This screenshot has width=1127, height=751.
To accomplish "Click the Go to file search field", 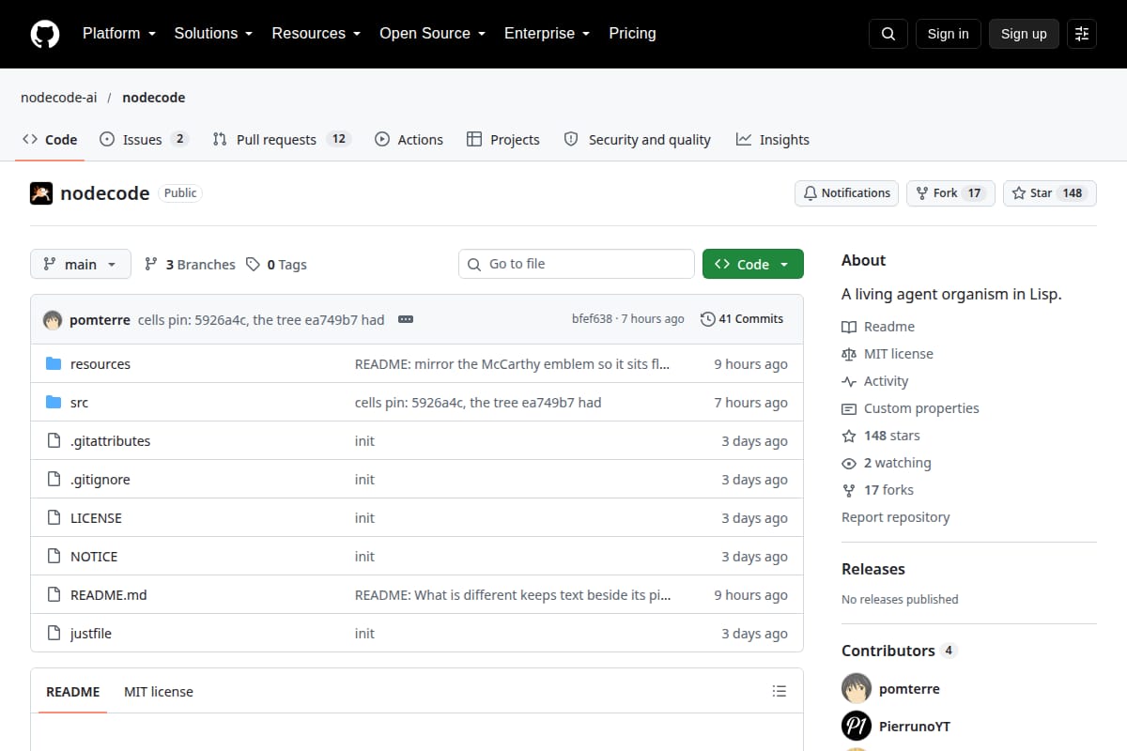I will (x=577, y=264).
